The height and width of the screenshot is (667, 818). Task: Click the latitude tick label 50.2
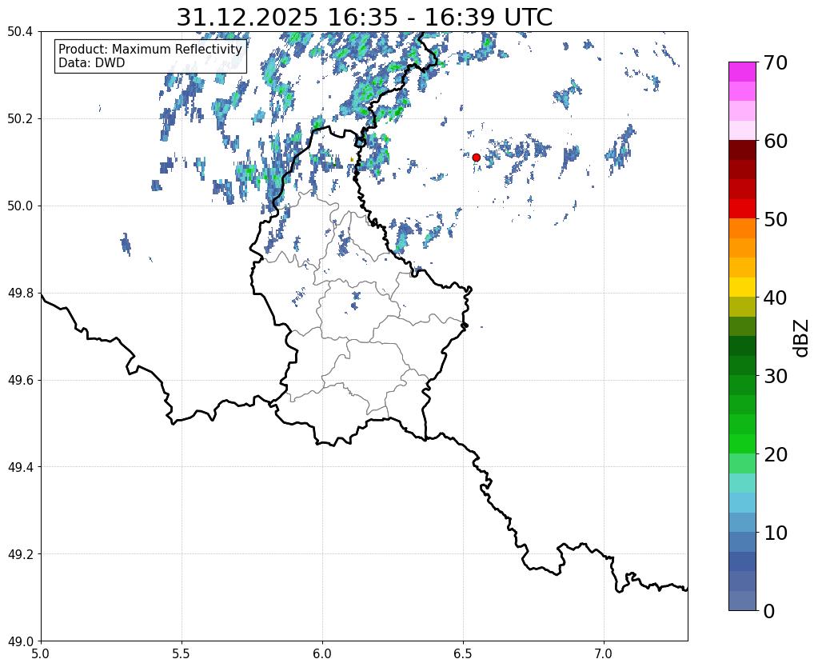click(20, 119)
